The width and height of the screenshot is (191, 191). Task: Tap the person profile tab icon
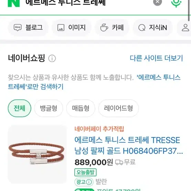[x=185, y=28]
